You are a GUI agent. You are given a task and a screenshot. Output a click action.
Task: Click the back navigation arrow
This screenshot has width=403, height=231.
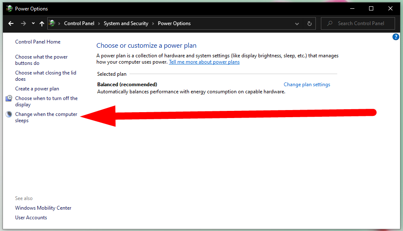[x=11, y=23]
